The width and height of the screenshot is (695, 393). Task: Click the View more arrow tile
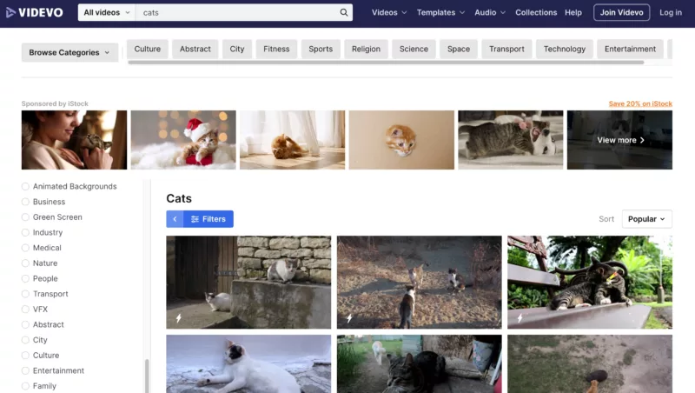click(x=619, y=140)
